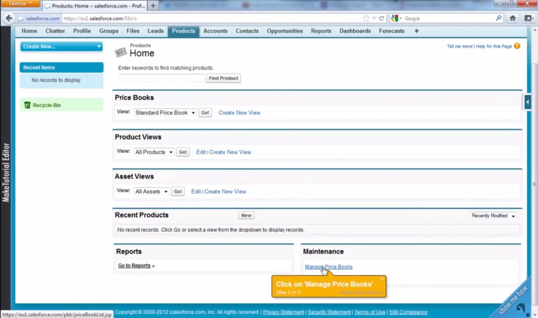This screenshot has height=318, width=538.
Task: Collapse the right side panel arrow
Action: (527, 102)
